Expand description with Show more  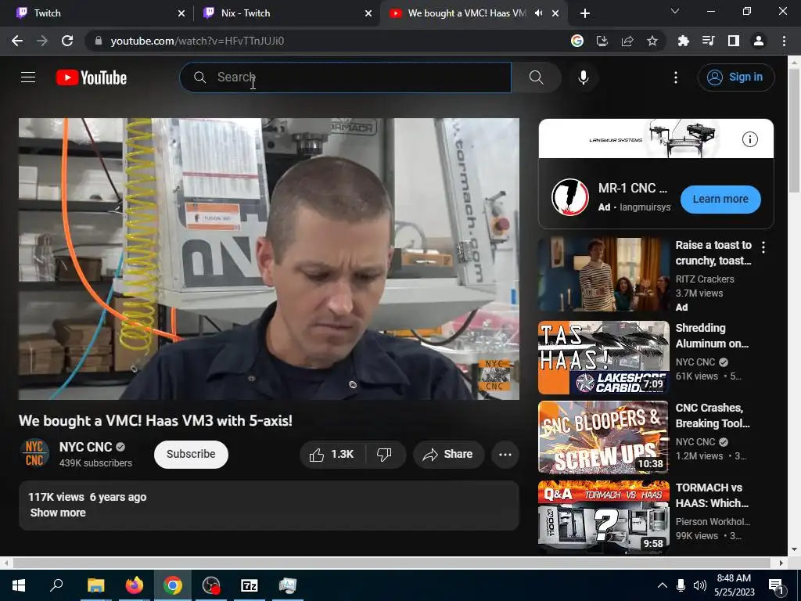58,512
